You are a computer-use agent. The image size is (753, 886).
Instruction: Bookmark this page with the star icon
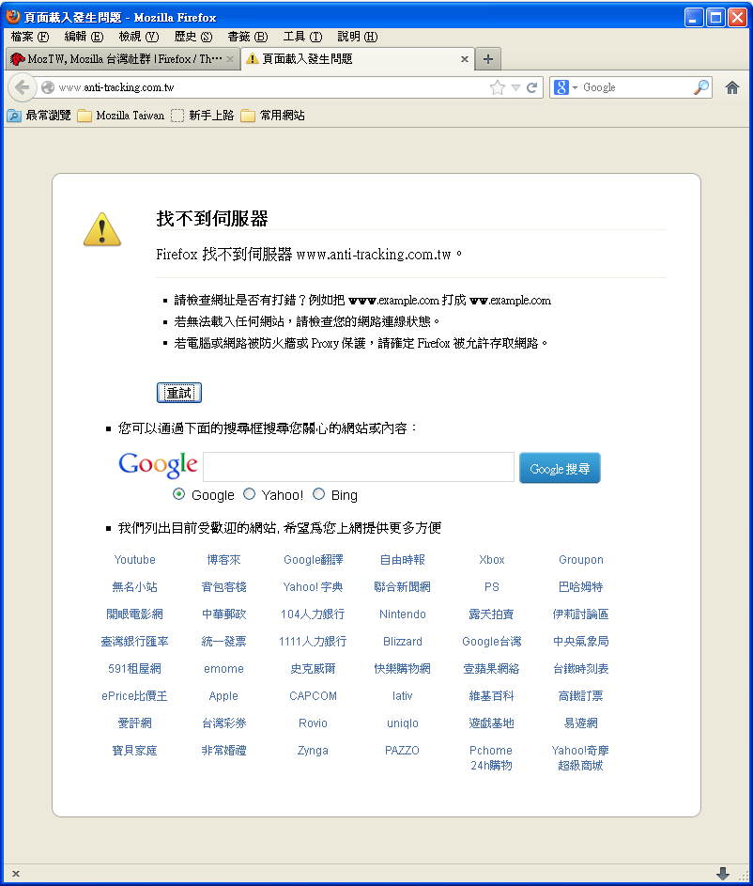(498, 87)
